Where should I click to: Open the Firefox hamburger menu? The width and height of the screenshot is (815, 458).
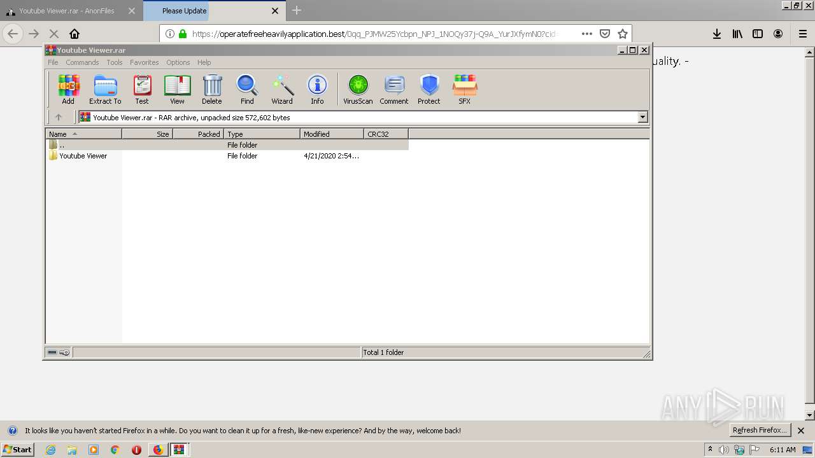(803, 34)
